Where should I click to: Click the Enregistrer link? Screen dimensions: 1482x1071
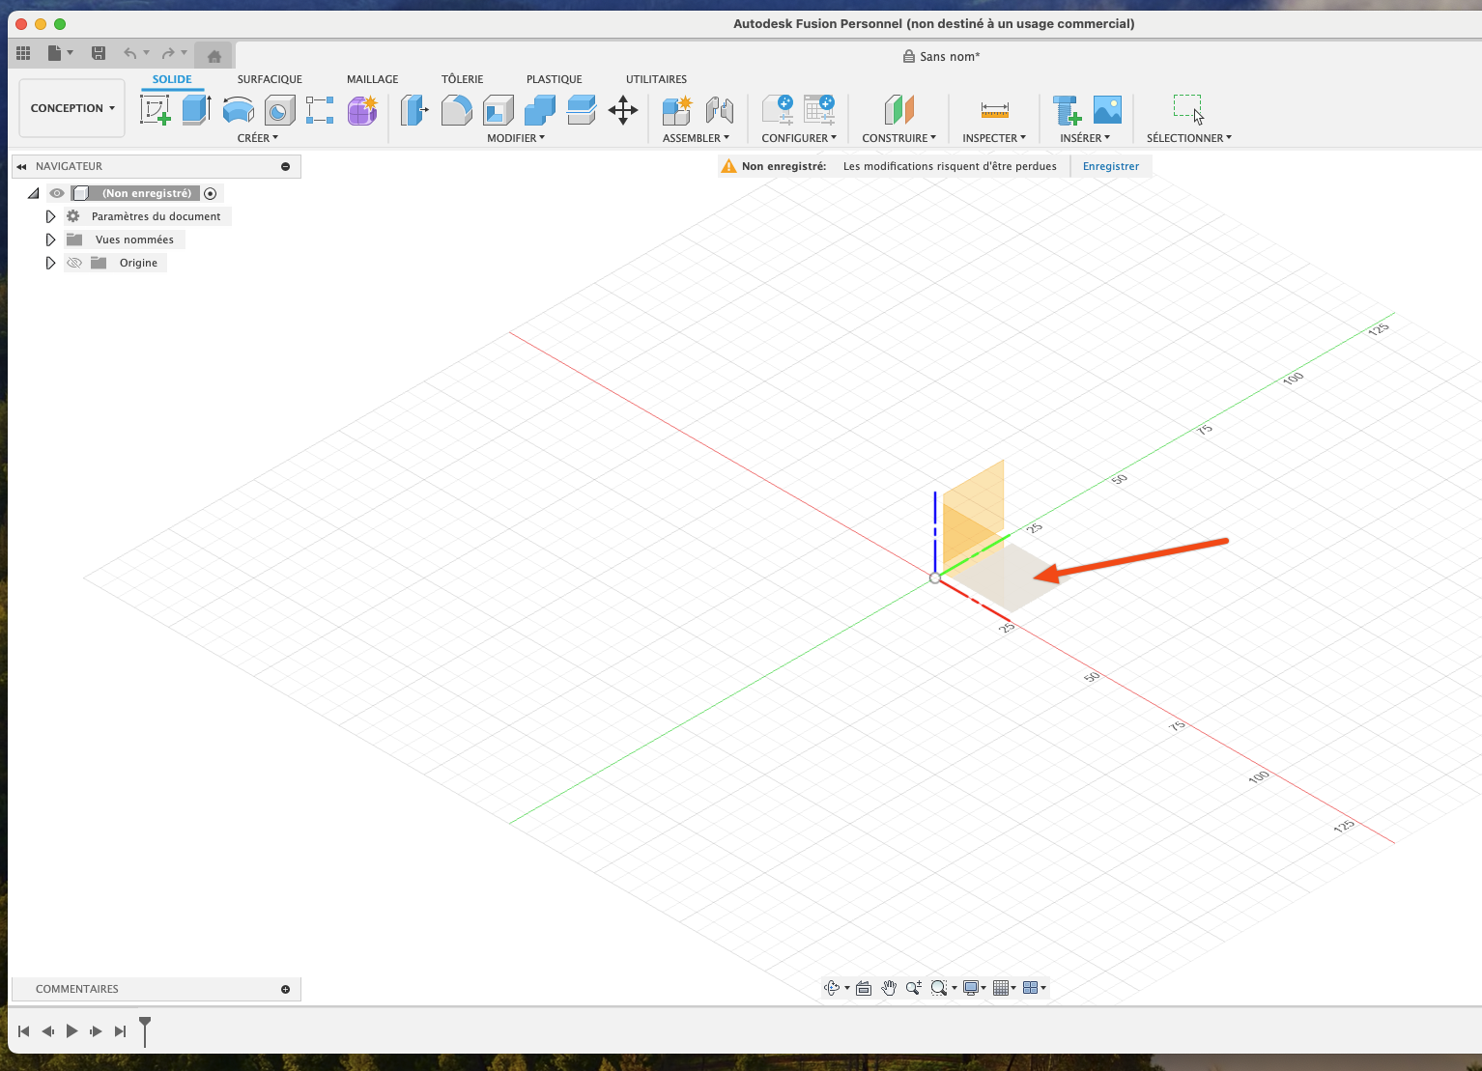pyautogui.click(x=1111, y=166)
